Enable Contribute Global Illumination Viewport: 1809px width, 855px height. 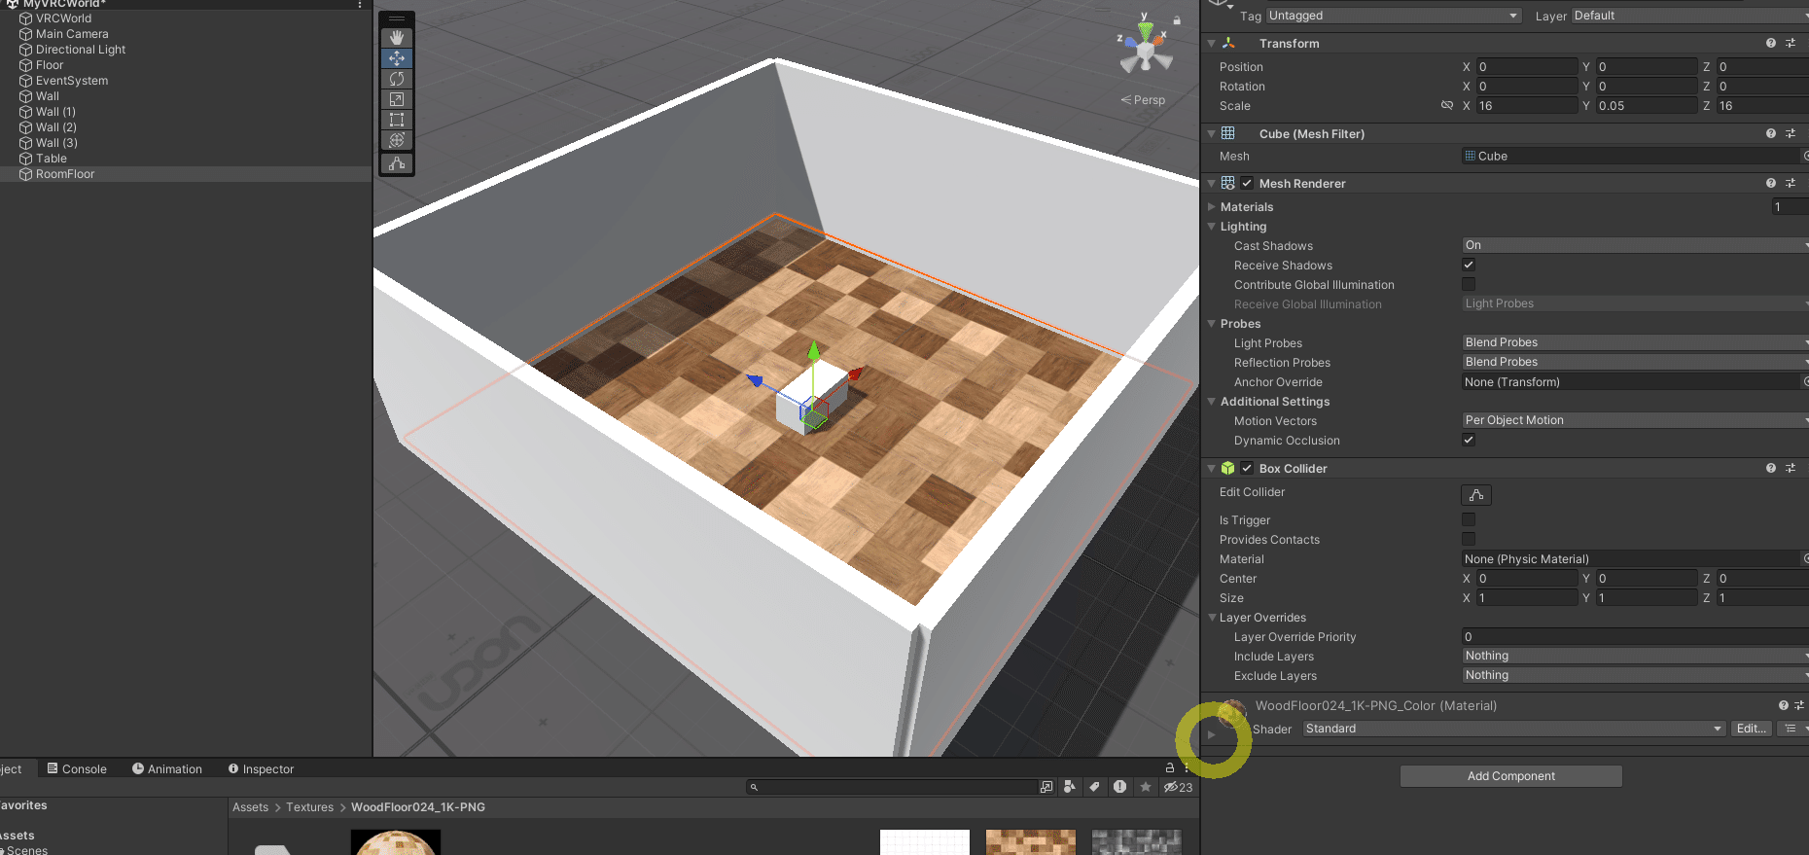point(1469,285)
